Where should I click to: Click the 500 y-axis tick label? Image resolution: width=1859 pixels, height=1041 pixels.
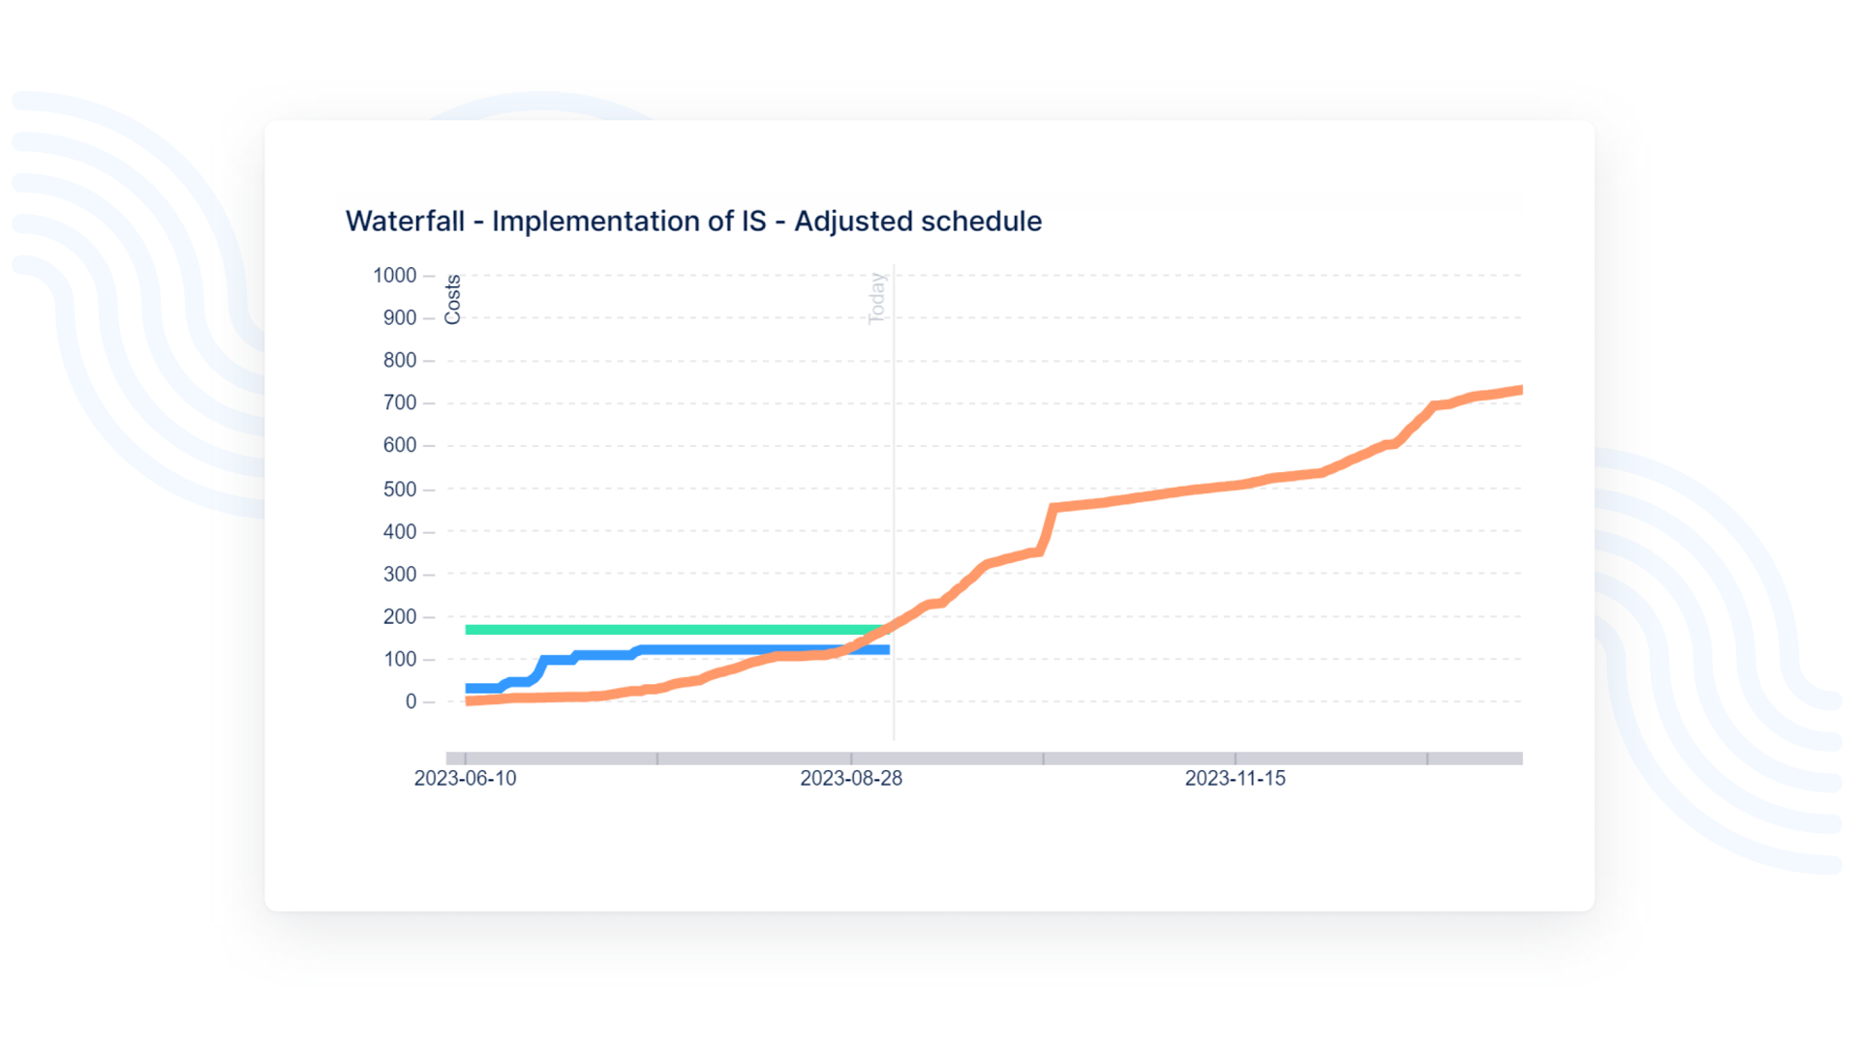[x=399, y=490]
